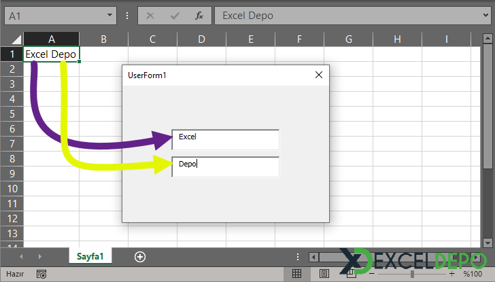The image size is (495, 282).
Task: Click the name box resize dots handle
Action: pos(127,16)
